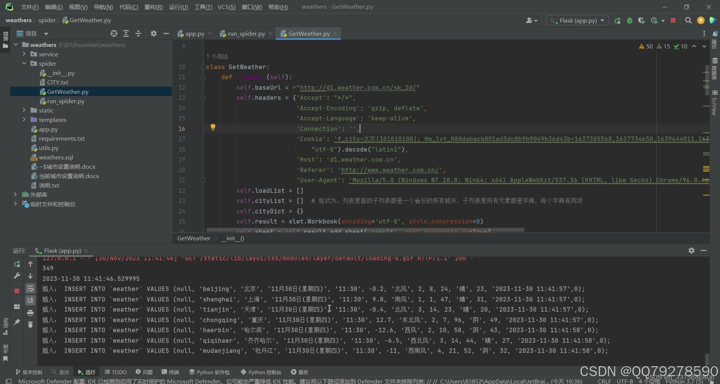Viewport: 720px width, 384px height.
Task: Toggle scroll to end in console
Action: (30, 300)
